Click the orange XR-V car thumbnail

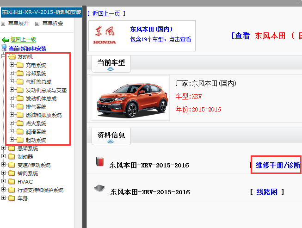(x=130, y=98)
